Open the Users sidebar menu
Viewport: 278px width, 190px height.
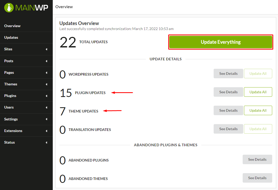tap(26, 107)
